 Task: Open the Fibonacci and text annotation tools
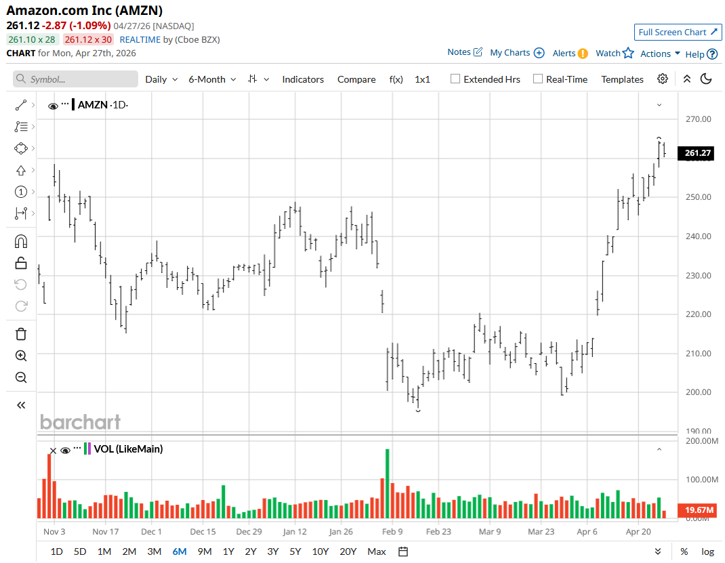(x=21, y=127)
